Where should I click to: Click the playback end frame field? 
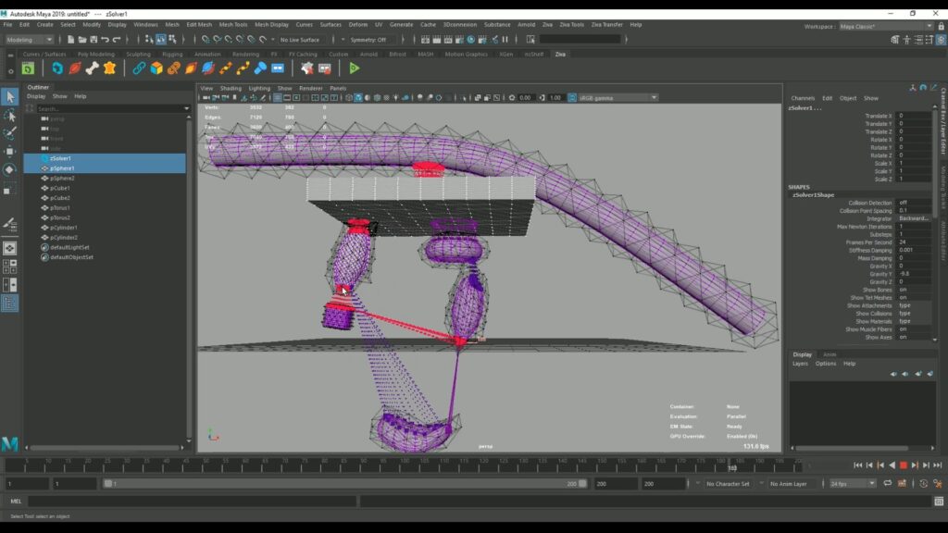click(x=616, y=483)
